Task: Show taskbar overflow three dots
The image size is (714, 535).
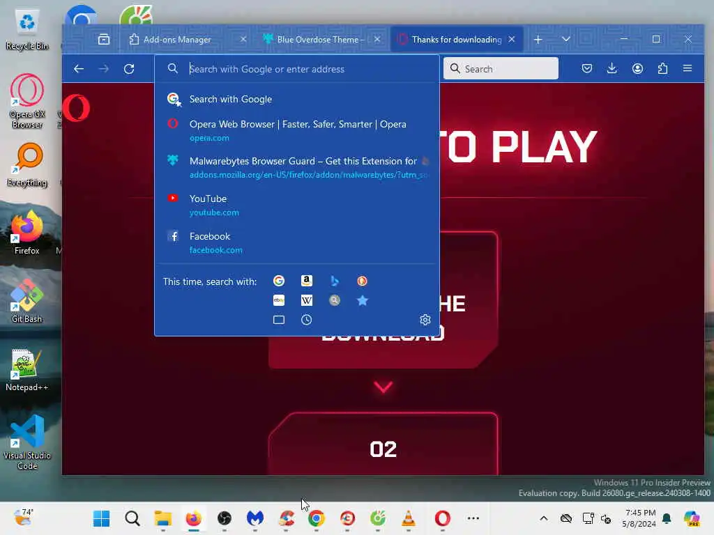Action: tap(473, 518)
